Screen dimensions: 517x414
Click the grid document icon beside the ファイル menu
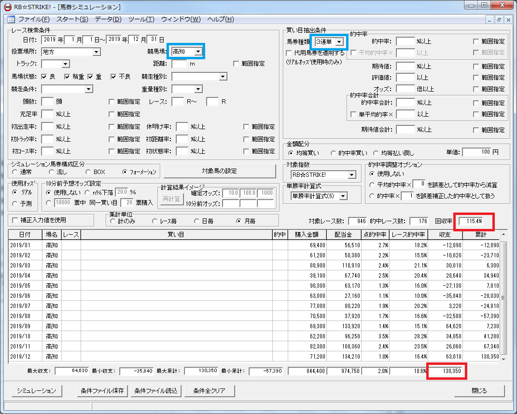click(11, 19)
